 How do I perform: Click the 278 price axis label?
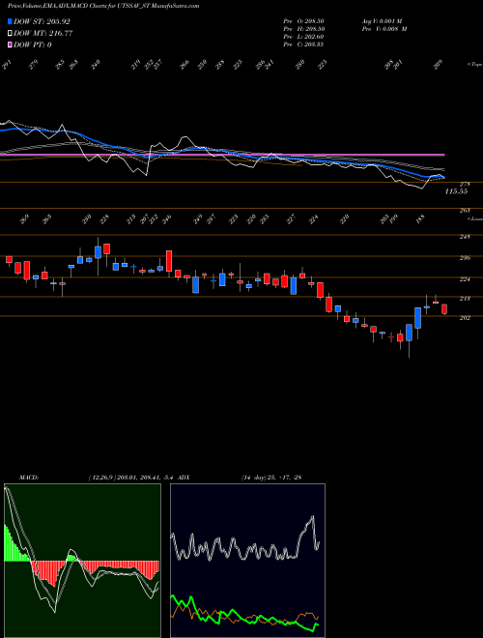466,184
